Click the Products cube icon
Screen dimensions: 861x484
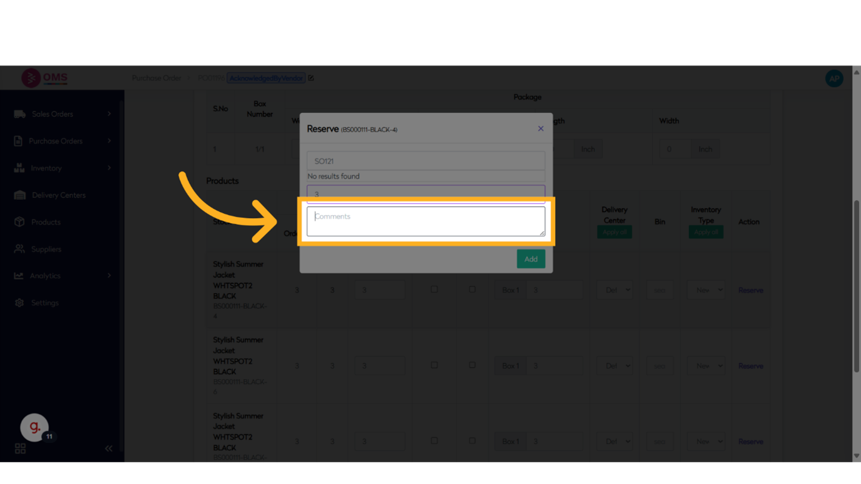[19, 222]
